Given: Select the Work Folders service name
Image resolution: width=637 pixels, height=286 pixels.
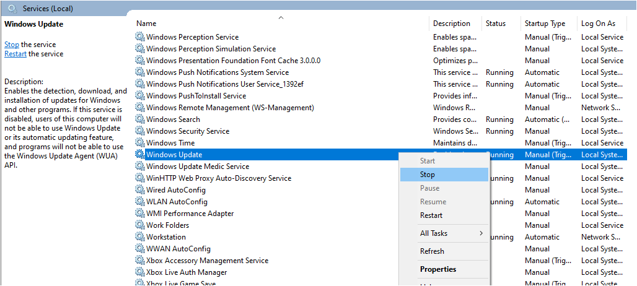Looking at the screenshot, I should [167, 225].
